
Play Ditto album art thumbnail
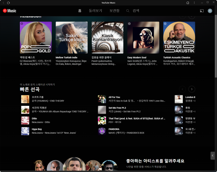pyautogui.click(x=25, y=120)
